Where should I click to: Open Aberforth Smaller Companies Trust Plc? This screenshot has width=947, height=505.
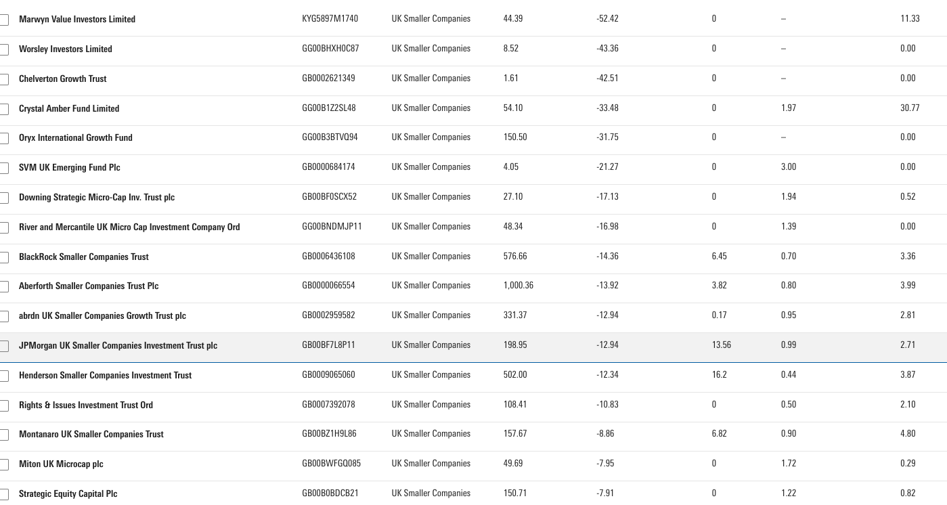(89, 286)
